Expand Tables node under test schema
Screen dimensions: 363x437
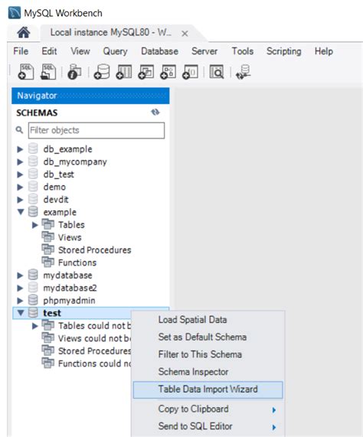click(35, 325)
